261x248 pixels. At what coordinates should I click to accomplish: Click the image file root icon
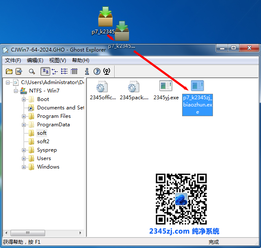point(16,82)
